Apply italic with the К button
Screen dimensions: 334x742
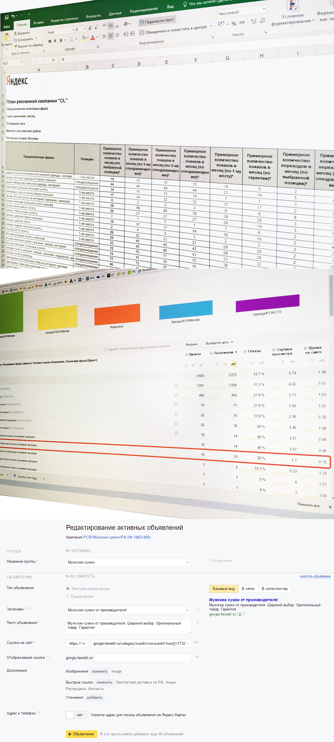pyautogui.click(x=55, y=41)
